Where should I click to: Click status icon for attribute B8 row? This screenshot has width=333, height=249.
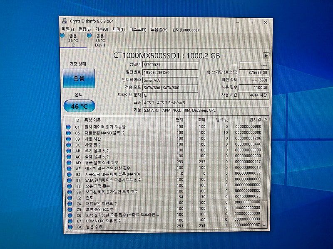[70, 186]
